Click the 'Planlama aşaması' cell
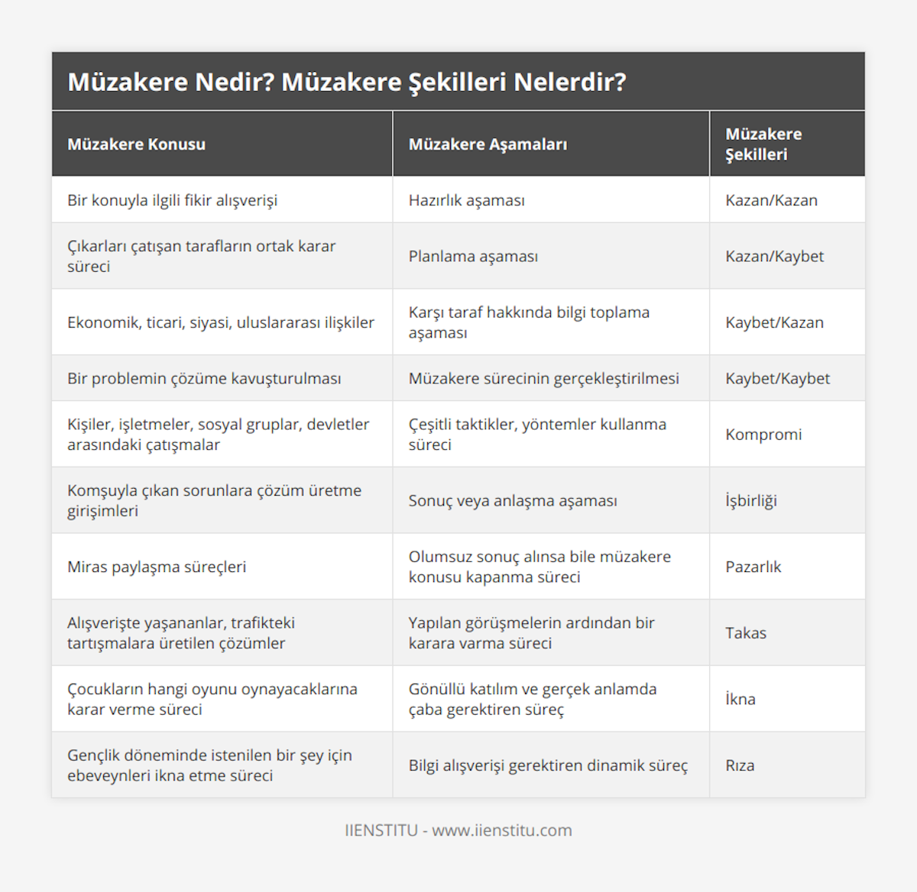 pyautogui.click(x=473, y=257)
